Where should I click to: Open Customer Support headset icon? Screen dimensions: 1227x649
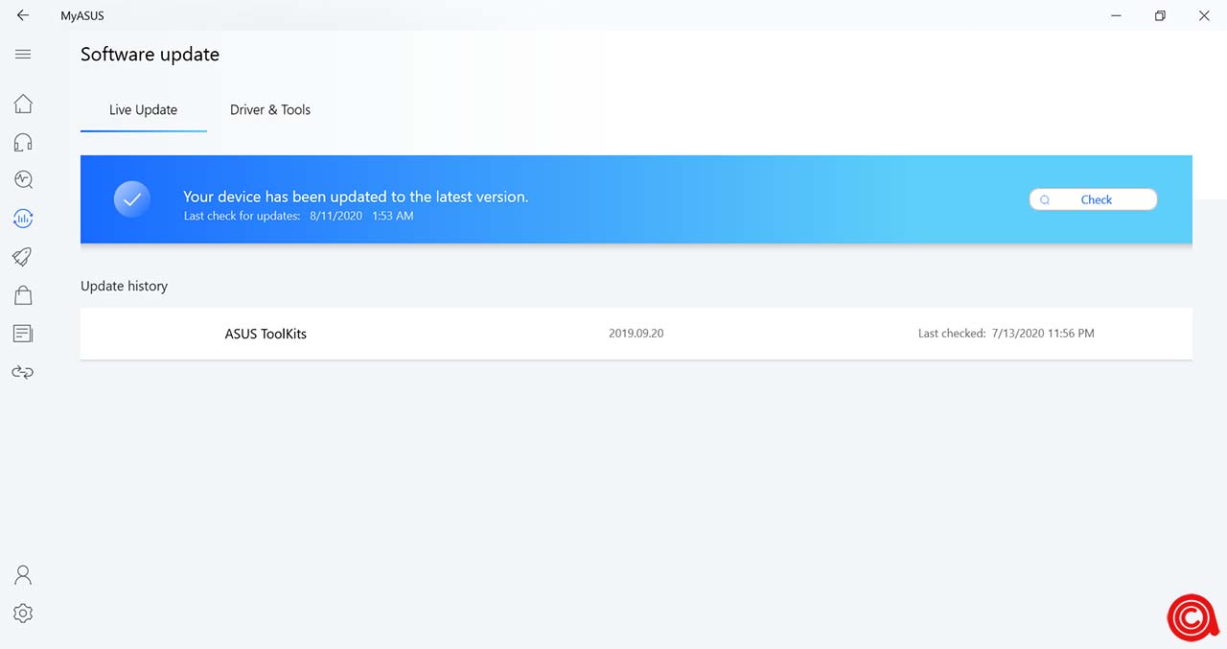click(x=23, y=143)
